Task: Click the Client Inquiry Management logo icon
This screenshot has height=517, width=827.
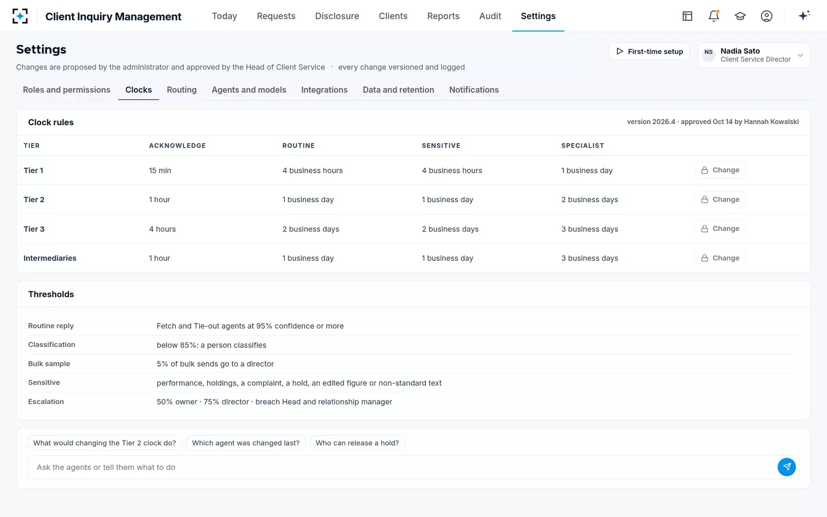Action: 20,16
